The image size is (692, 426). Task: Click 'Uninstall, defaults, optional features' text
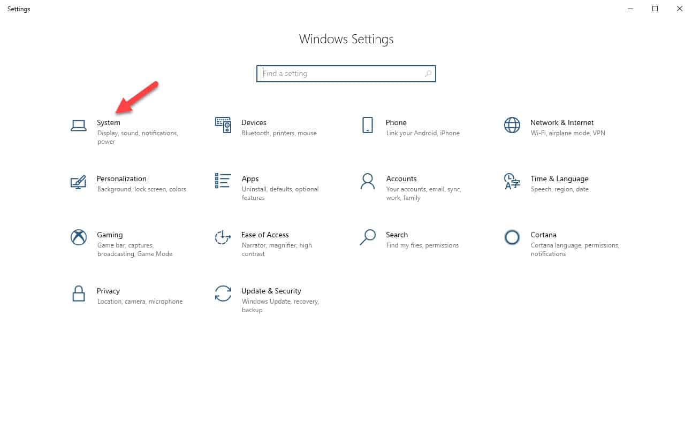pos(280,193)
